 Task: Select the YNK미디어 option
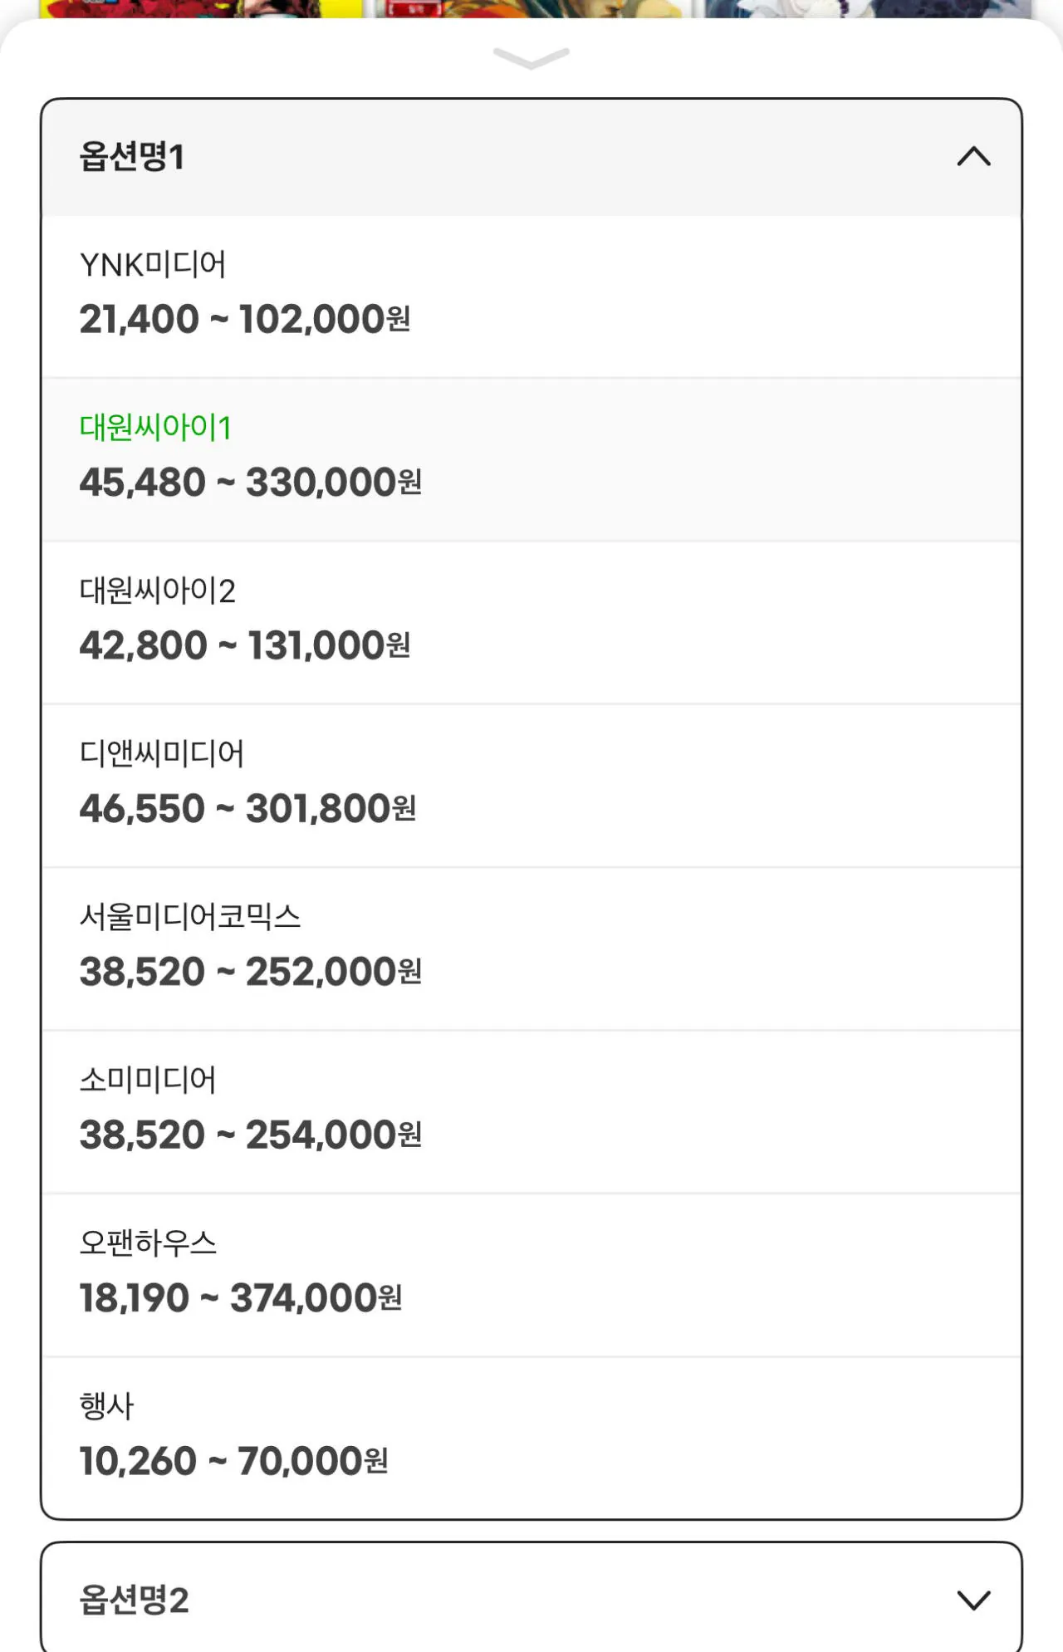click(x=153, y=265)
